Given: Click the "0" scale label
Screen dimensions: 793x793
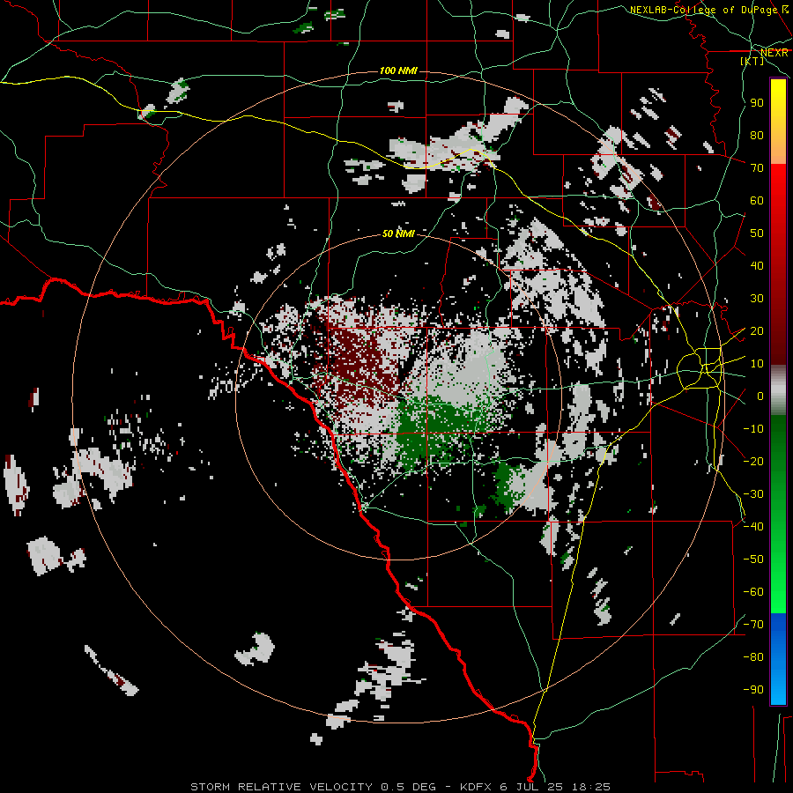Looking at the screenshot, I should [760, 396].
